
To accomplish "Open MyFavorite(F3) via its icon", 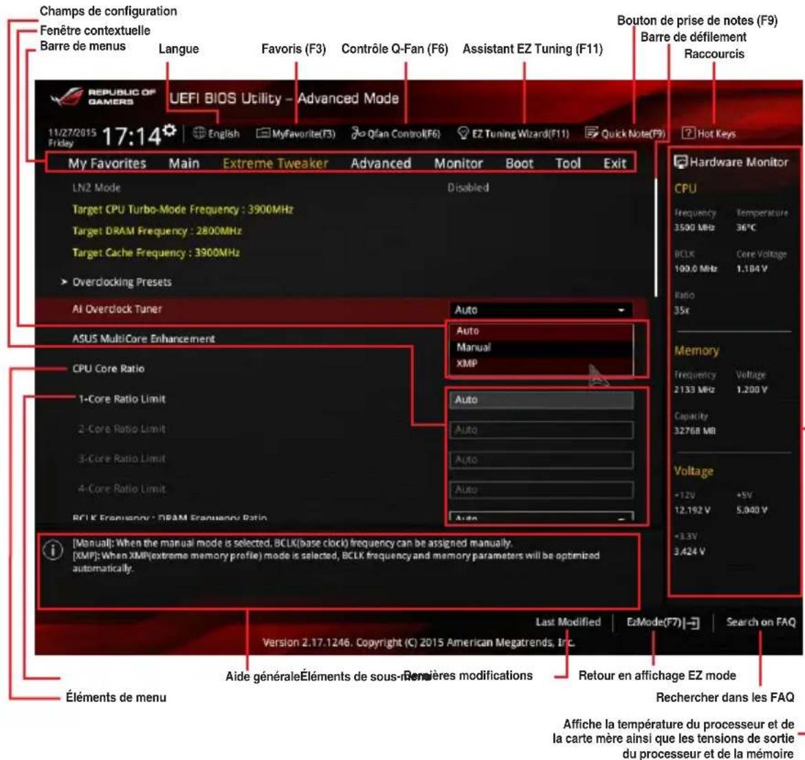I will tap(263, 133).
